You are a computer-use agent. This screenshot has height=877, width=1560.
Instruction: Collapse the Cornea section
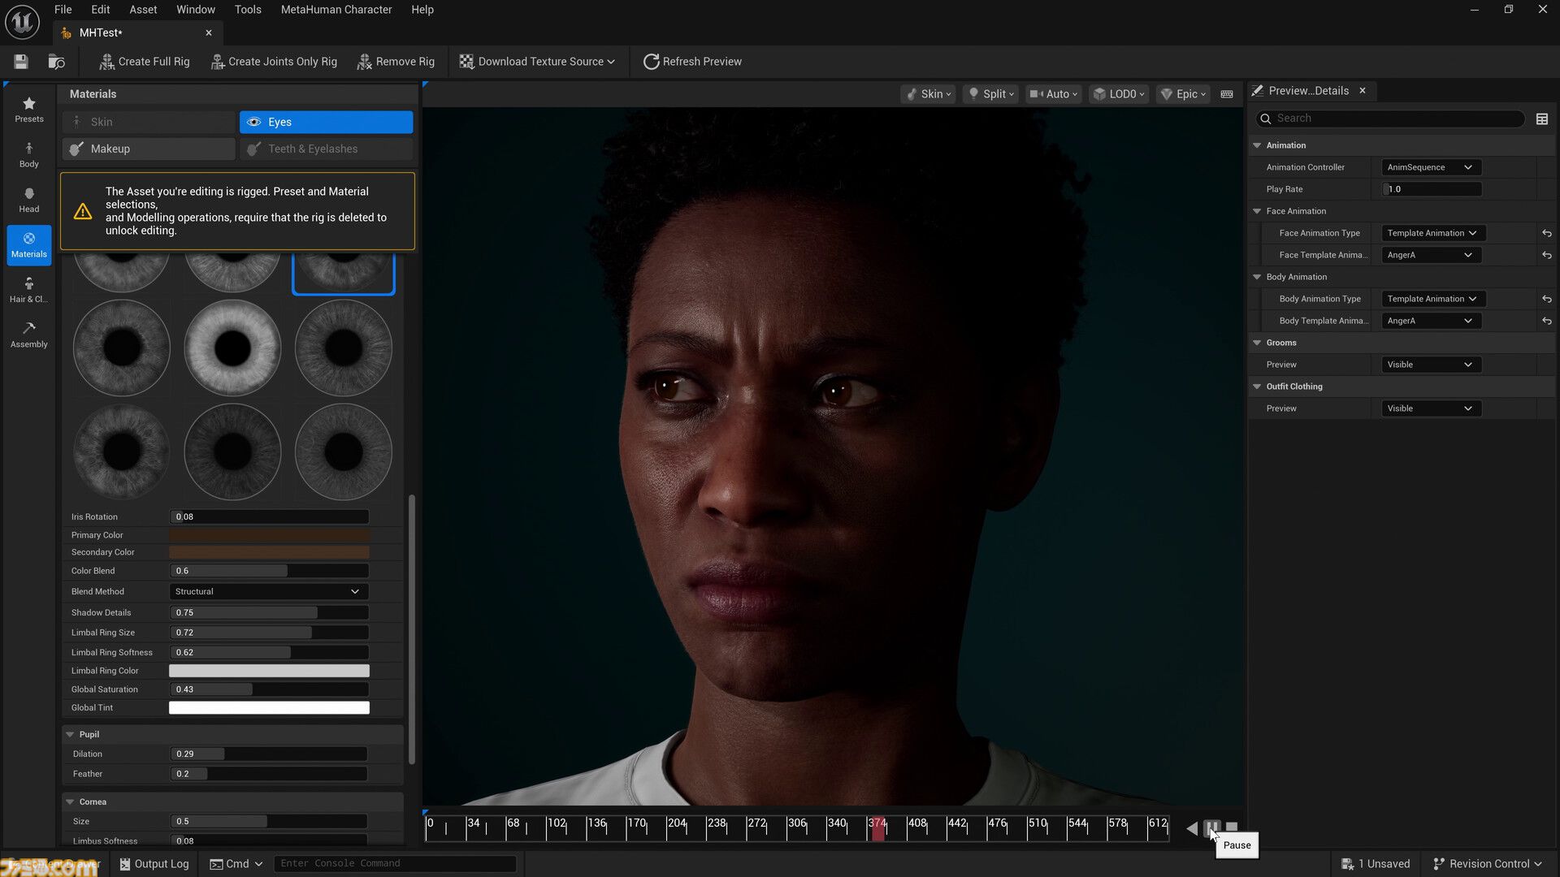tap(70, 802)
